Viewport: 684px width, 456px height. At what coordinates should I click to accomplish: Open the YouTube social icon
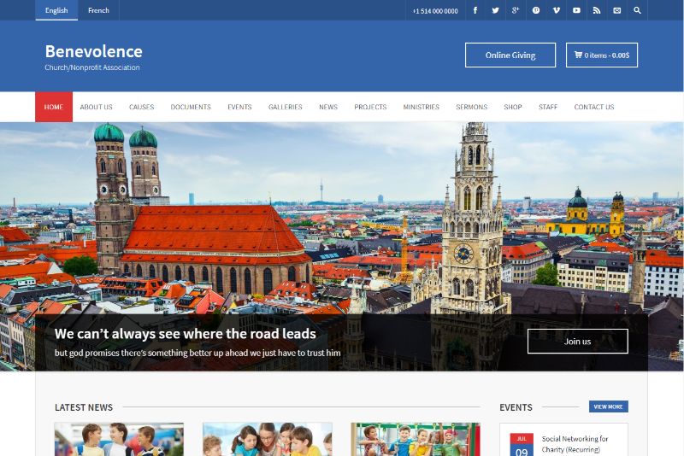coord(576,10)
